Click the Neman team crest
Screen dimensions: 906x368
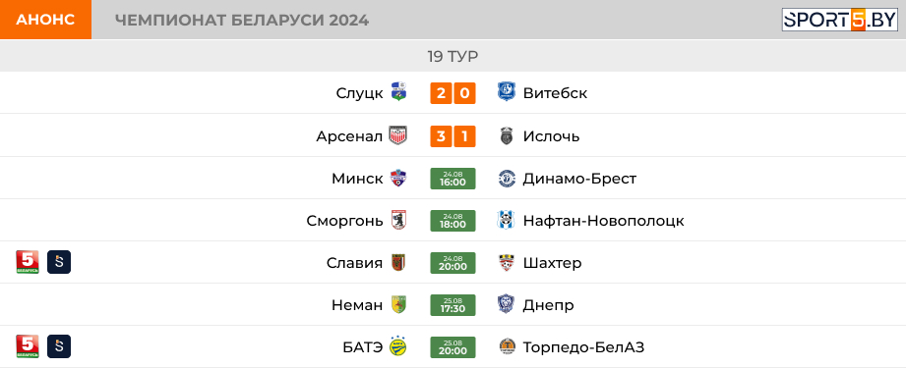(x=398, y=304)
